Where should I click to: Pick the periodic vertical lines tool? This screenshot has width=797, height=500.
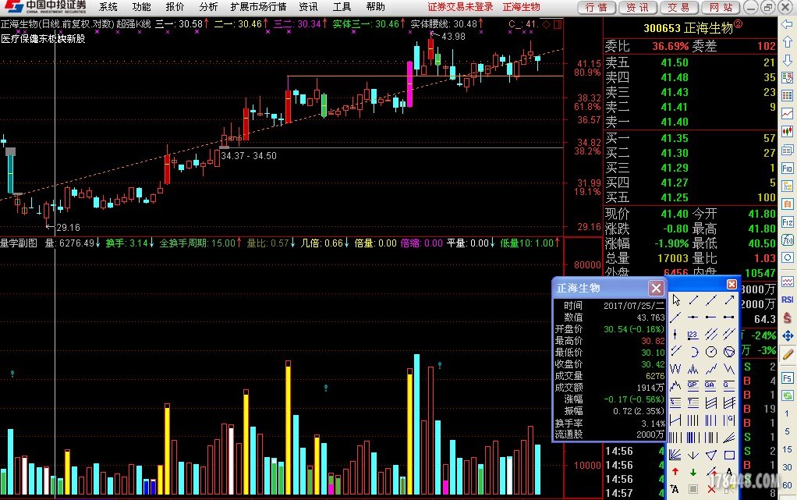[x=693, y=420]
